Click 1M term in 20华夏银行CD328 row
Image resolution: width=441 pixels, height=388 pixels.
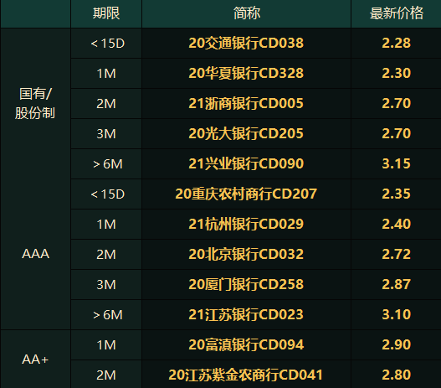106,74
